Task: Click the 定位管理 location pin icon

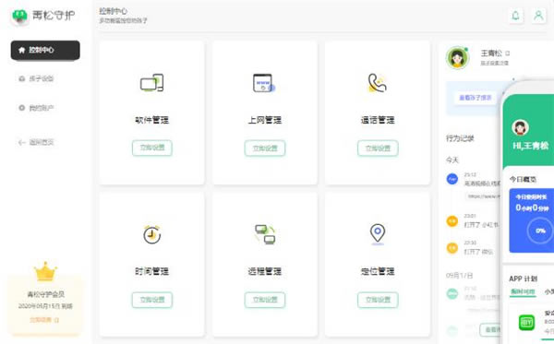Action: [x=378, y=234]
